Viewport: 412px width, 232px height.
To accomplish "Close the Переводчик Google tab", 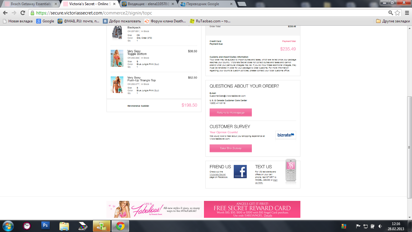I will point(231,4).
